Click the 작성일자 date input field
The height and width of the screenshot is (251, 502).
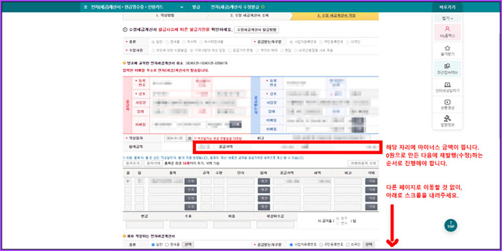[175, 139]
